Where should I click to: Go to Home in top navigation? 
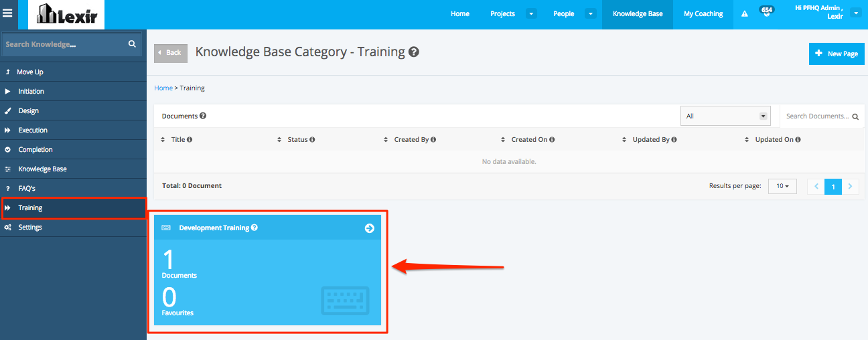(x=460, y=13)
